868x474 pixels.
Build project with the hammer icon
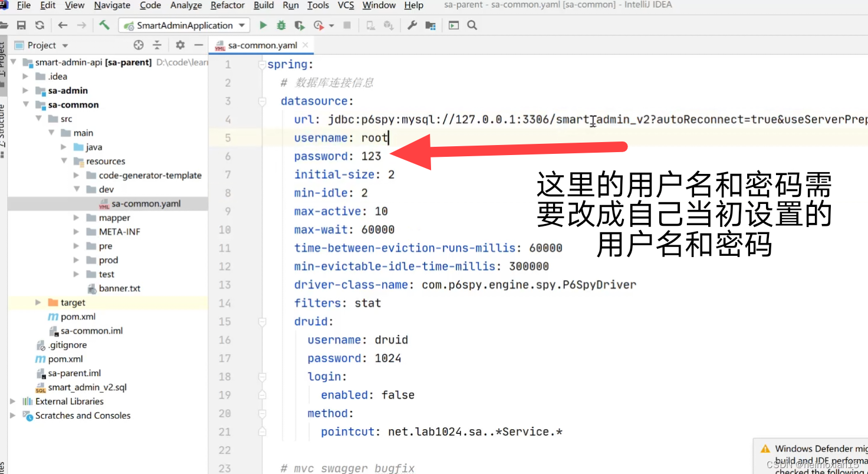(104, 25)
